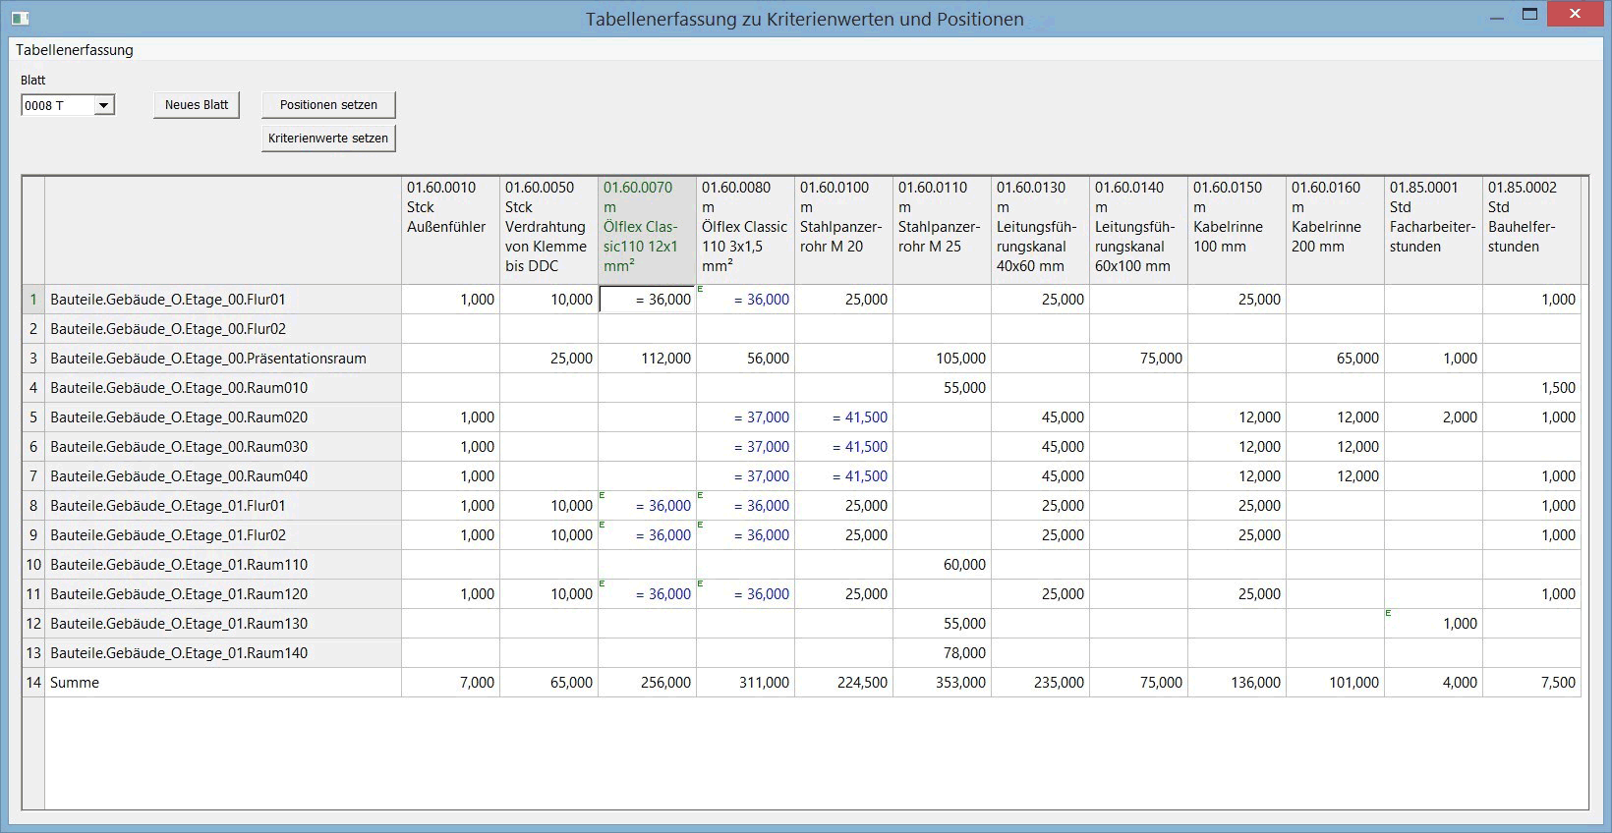Click the application icon in title bar
Image resolution: width=1612 pixels, height=833 pixels.
(20, 18)
